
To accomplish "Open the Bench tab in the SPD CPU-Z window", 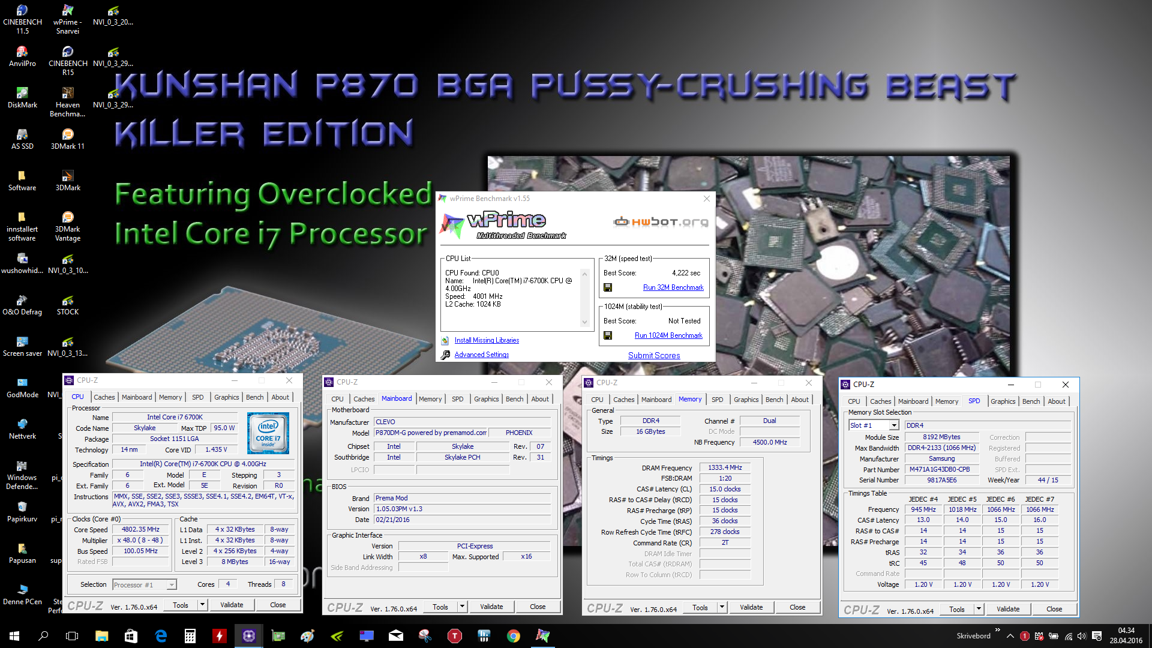I will point(1031,401).
